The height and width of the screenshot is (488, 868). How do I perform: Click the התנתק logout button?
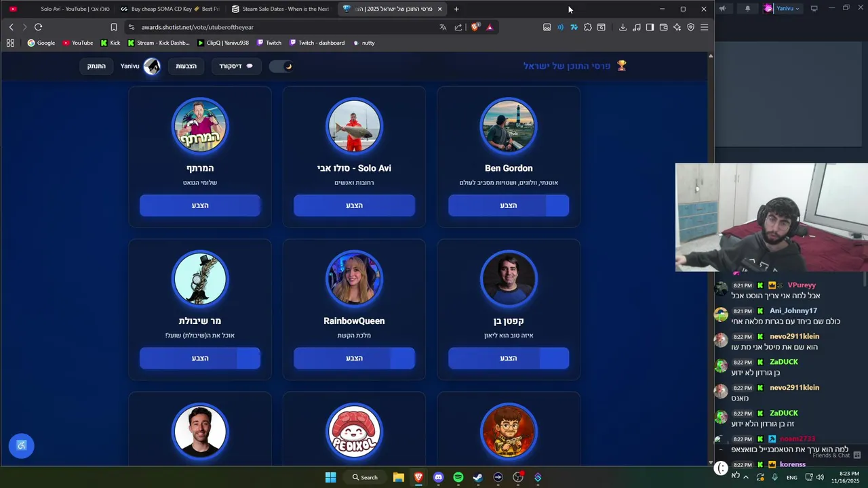click(96, 66)
